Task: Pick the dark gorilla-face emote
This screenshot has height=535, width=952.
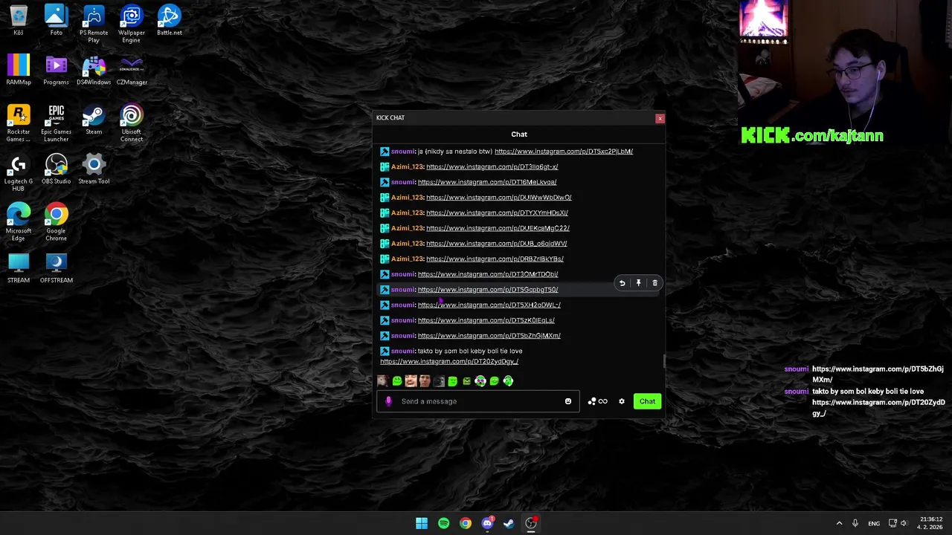Action: coord(438,381)
